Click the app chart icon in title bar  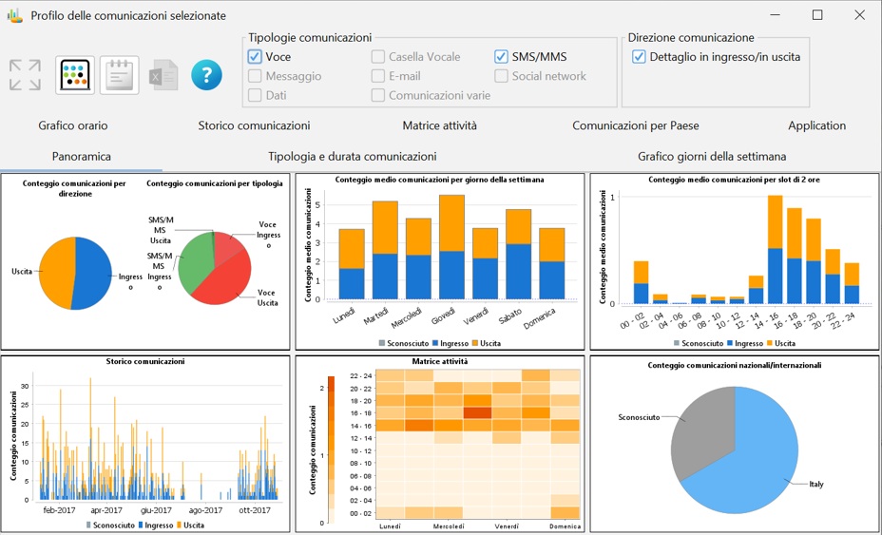15,15
